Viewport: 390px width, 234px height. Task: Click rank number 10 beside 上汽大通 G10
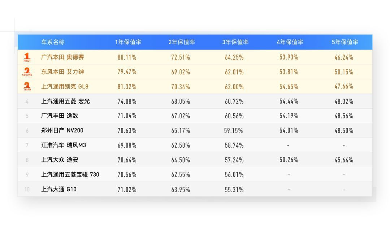pyautogui.click(x=27, y=189)
